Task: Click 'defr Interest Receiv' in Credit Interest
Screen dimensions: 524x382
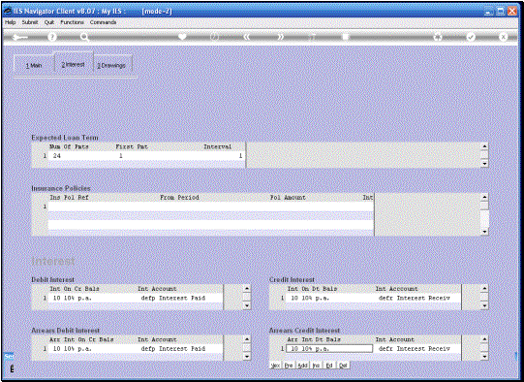Action: 414,298
